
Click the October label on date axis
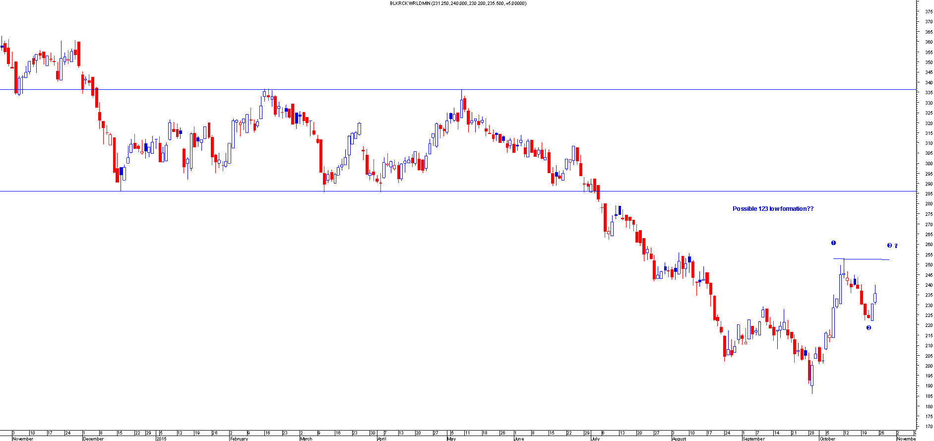click(x=827, y=439)
